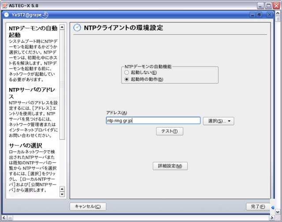Screen dimensions: 282x222
Task: Click the アドレス(A) input field
Action: point(153,120)
